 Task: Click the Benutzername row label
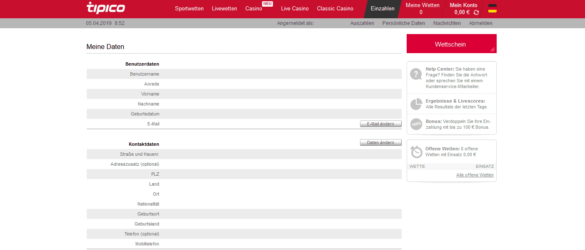click(145, 74)
